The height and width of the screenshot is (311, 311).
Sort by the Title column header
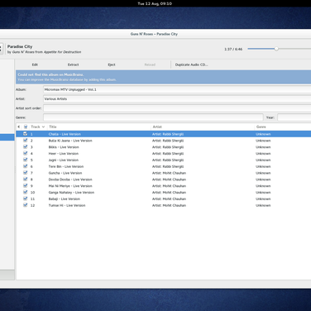(x=99, y=127)
